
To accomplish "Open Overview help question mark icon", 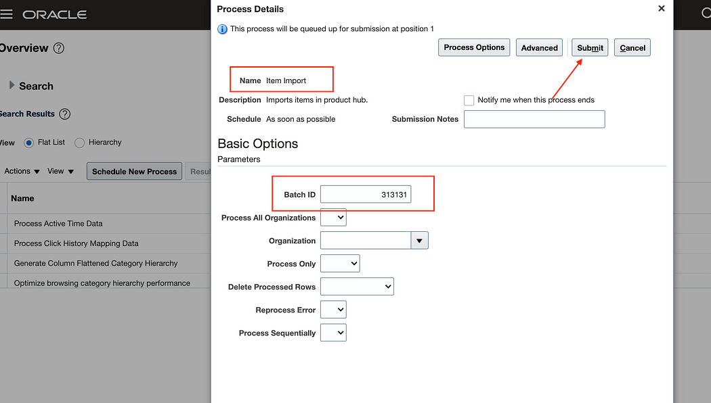I will [x=59, y=48].
